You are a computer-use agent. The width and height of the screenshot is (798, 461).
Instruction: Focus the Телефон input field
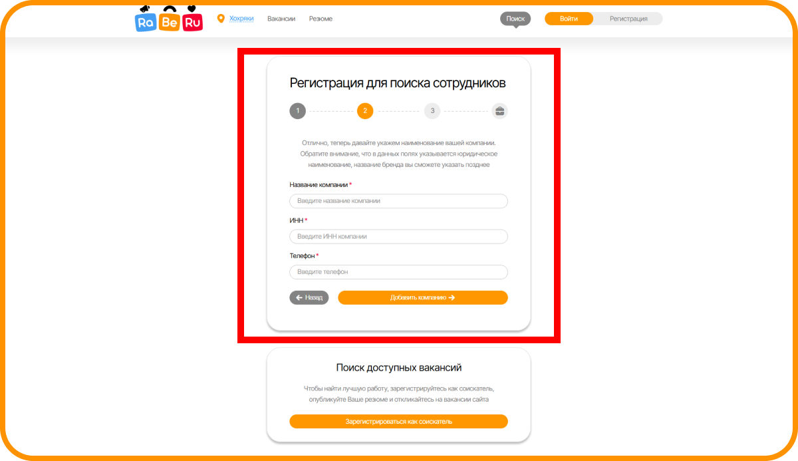tap(398, 272)
